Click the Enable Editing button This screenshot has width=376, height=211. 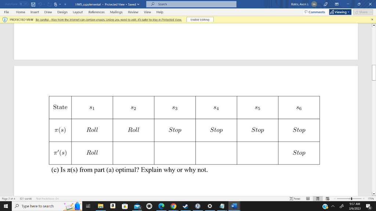coord(200,19)
